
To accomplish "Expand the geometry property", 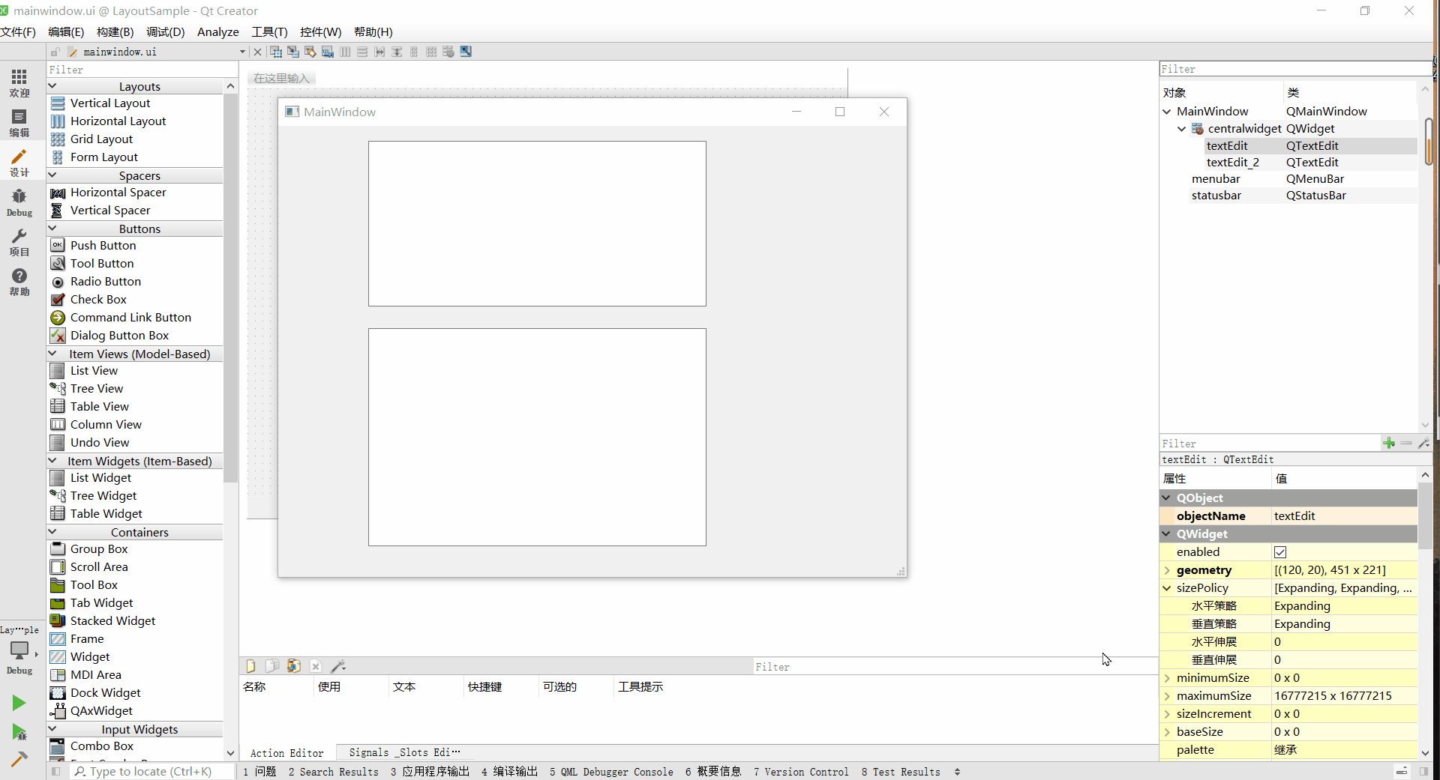I will 1167,570.
